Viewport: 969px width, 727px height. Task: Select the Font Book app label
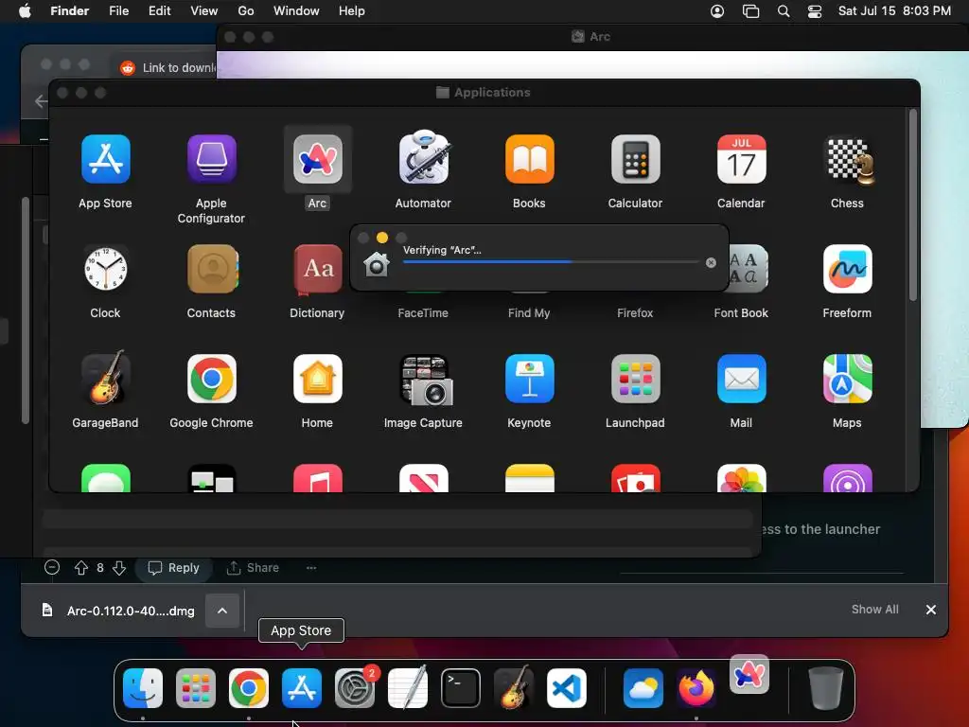click(x=741, y=312)
